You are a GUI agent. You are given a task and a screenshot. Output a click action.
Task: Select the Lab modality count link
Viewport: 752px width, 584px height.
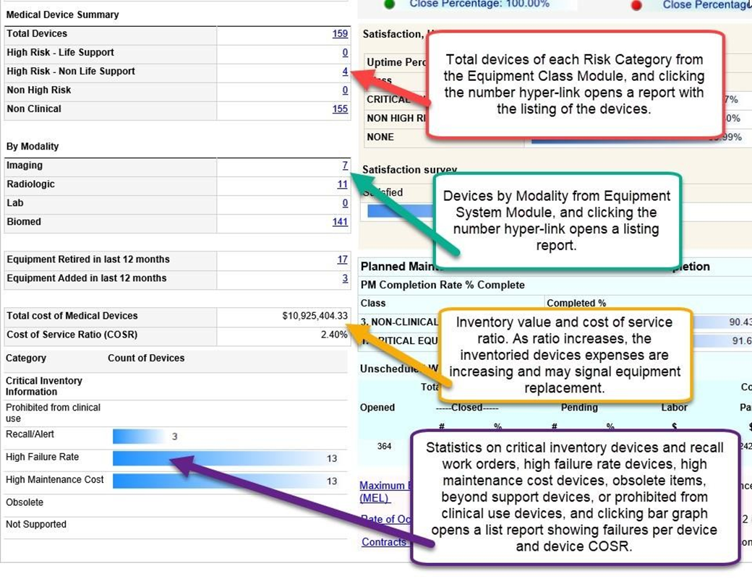click(345, 203)
